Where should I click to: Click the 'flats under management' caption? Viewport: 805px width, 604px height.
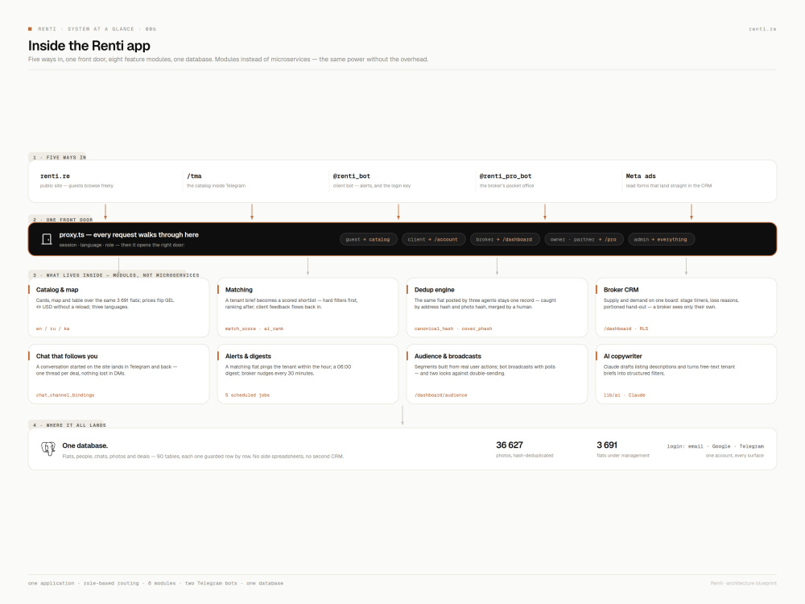pos(623,456)
